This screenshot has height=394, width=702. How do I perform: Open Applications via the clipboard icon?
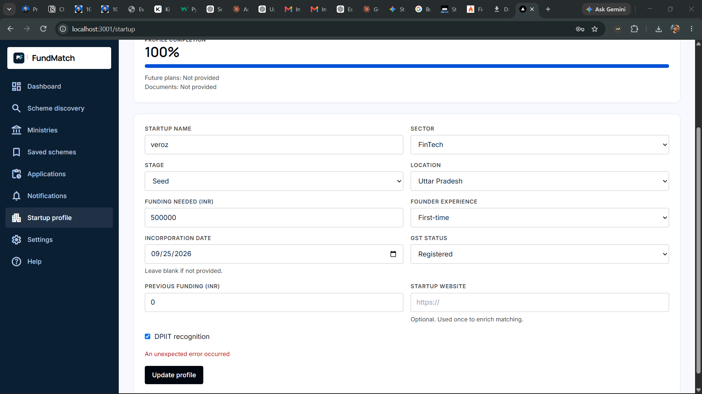16,174
